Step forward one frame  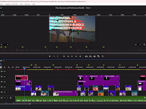(x=76, y=56)
